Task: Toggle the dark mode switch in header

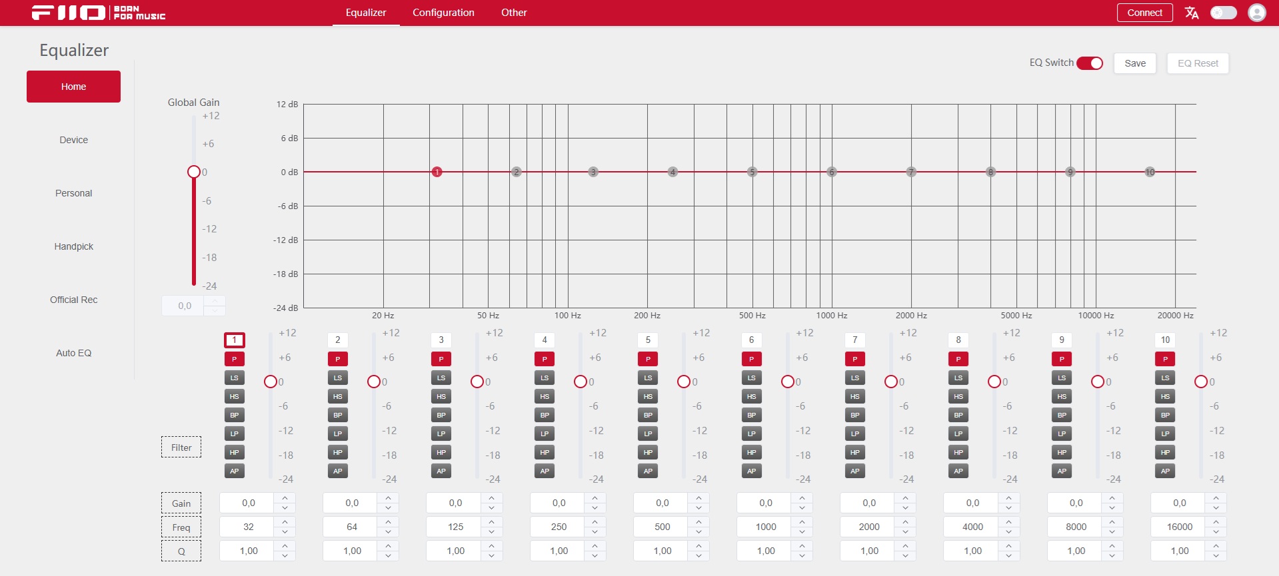Action: [1223, 13]
